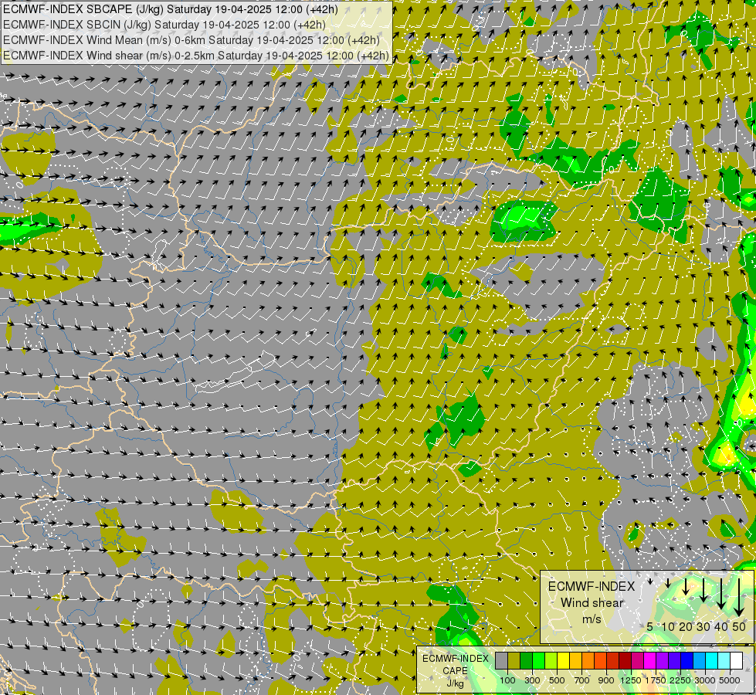The height and width of the screenshot is (695, 756).
Task: Click the '5' label under the shear arrows
Action: pyautogui.click(x=650, y=626)
